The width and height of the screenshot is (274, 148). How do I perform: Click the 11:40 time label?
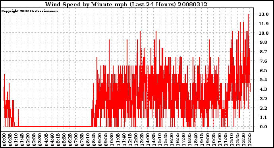tap(123, 140)
